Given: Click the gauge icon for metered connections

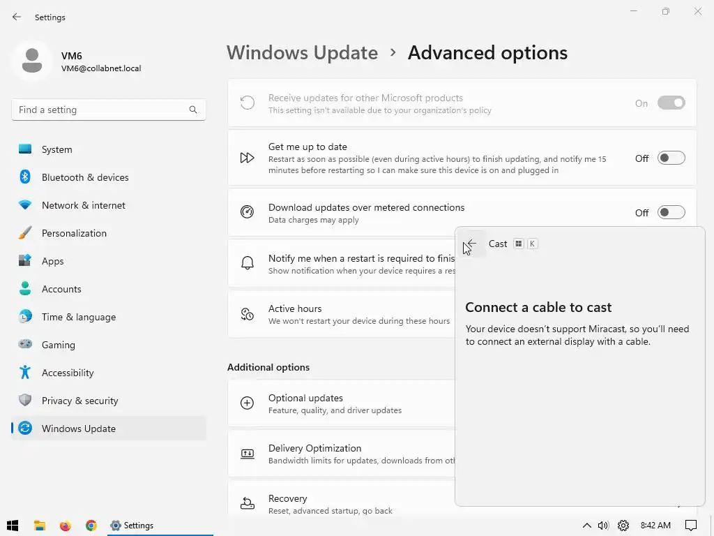Looking at the screenshot, I should point(247,212).
